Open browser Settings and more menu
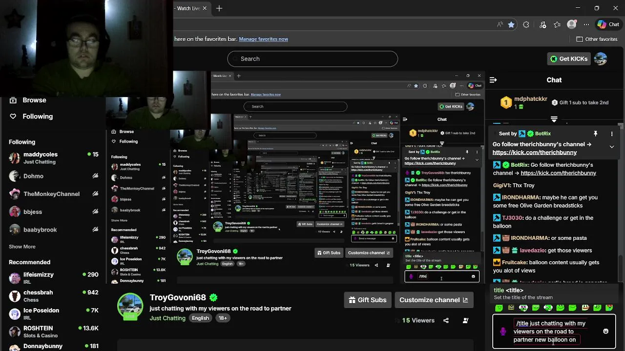 coord(586,24)
